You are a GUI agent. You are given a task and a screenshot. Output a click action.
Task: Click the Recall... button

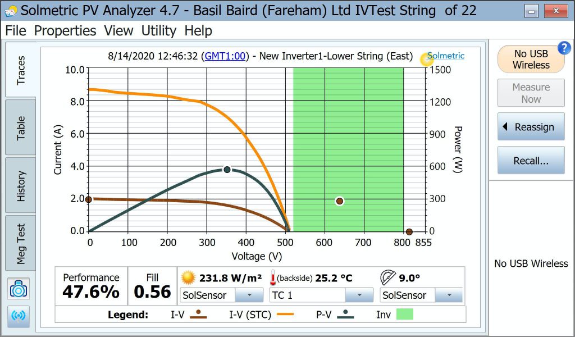tap(531, 161)
